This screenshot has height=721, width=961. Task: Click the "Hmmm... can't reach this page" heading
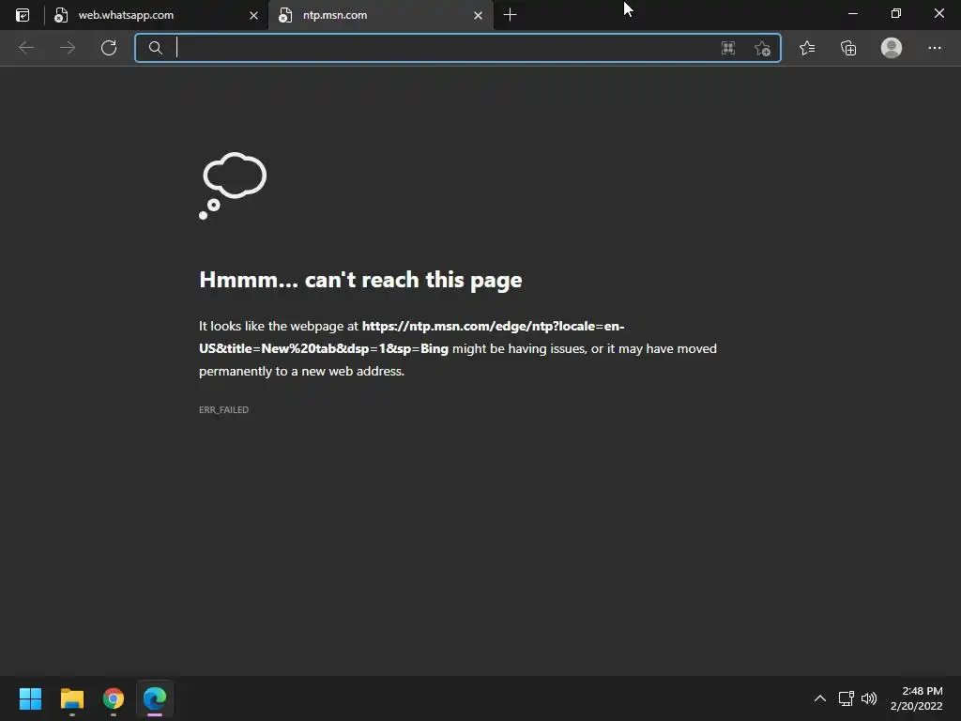click(360, 280)
